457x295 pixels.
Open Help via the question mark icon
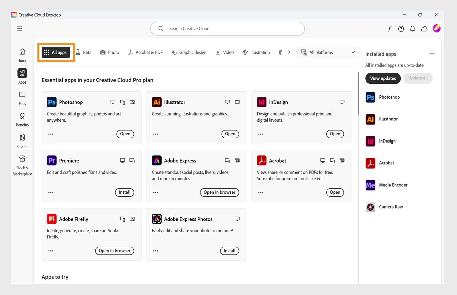[401, 29]
